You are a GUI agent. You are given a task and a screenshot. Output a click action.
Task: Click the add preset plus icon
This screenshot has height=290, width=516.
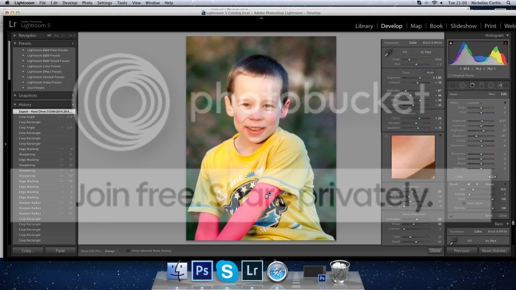pyautogui.click(x=73, y=43)
